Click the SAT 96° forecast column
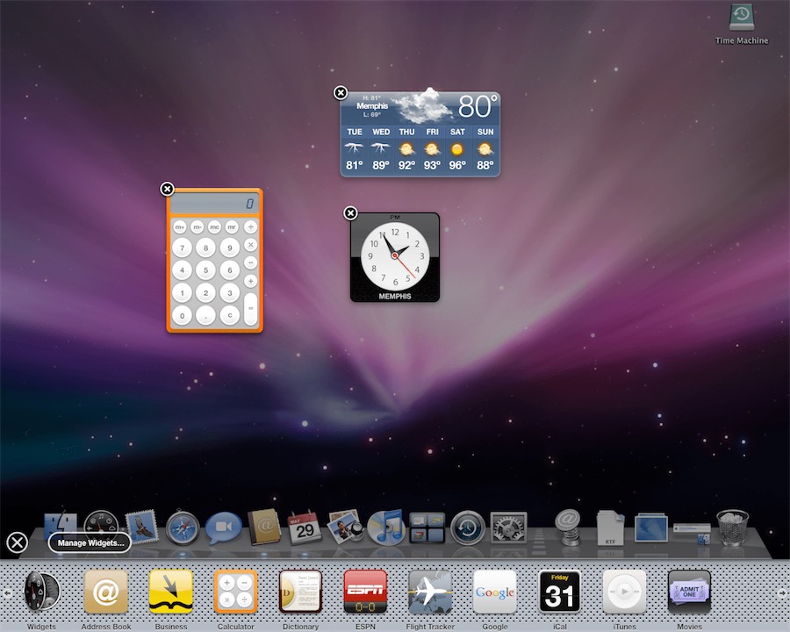The width and height of the screenshot is (790, 632). [457, 148]
